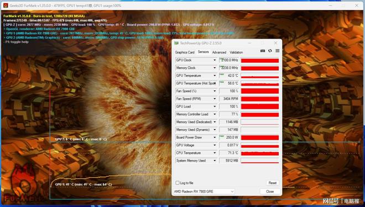Open the GPU Load sensor dropdown
Viewport: 365px width, 207px height.
[215, 107]
